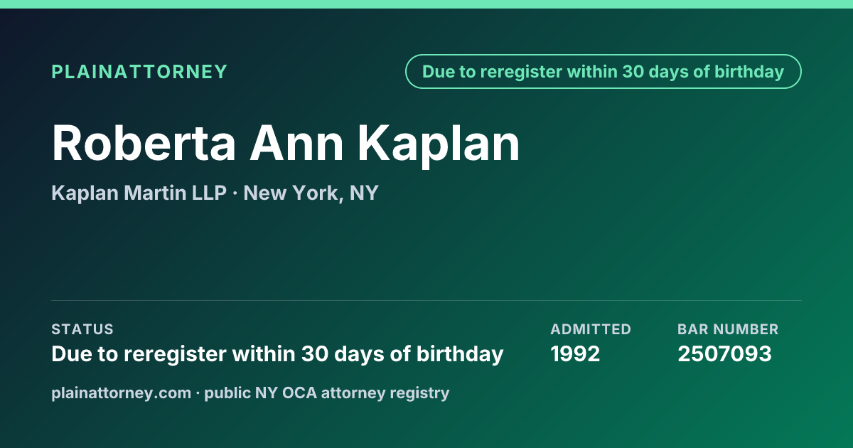853x448 pixels.
Task: Select the Roberta Ann Kaplan name heading
Action: point(286,143)
